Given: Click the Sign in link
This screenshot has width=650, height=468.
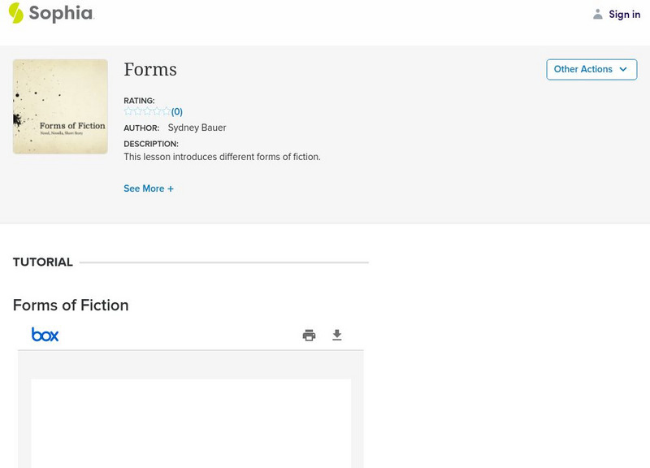Looking at the screenshot, I should coord(624,14).
